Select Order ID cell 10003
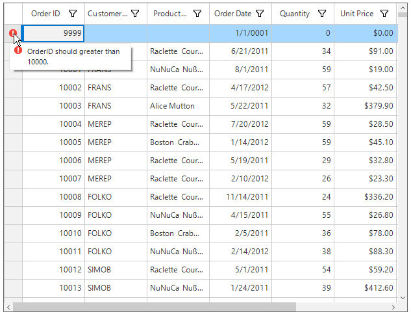The height and width of the screenshot is (316, 411). point(53,106)
